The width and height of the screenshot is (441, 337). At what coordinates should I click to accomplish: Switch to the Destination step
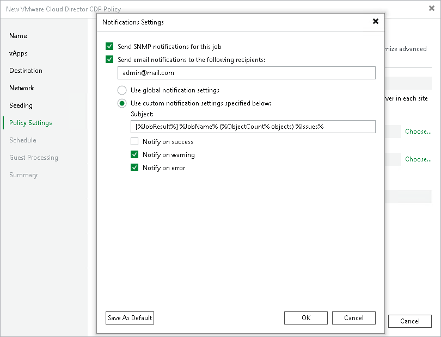(x=26, y=71)
